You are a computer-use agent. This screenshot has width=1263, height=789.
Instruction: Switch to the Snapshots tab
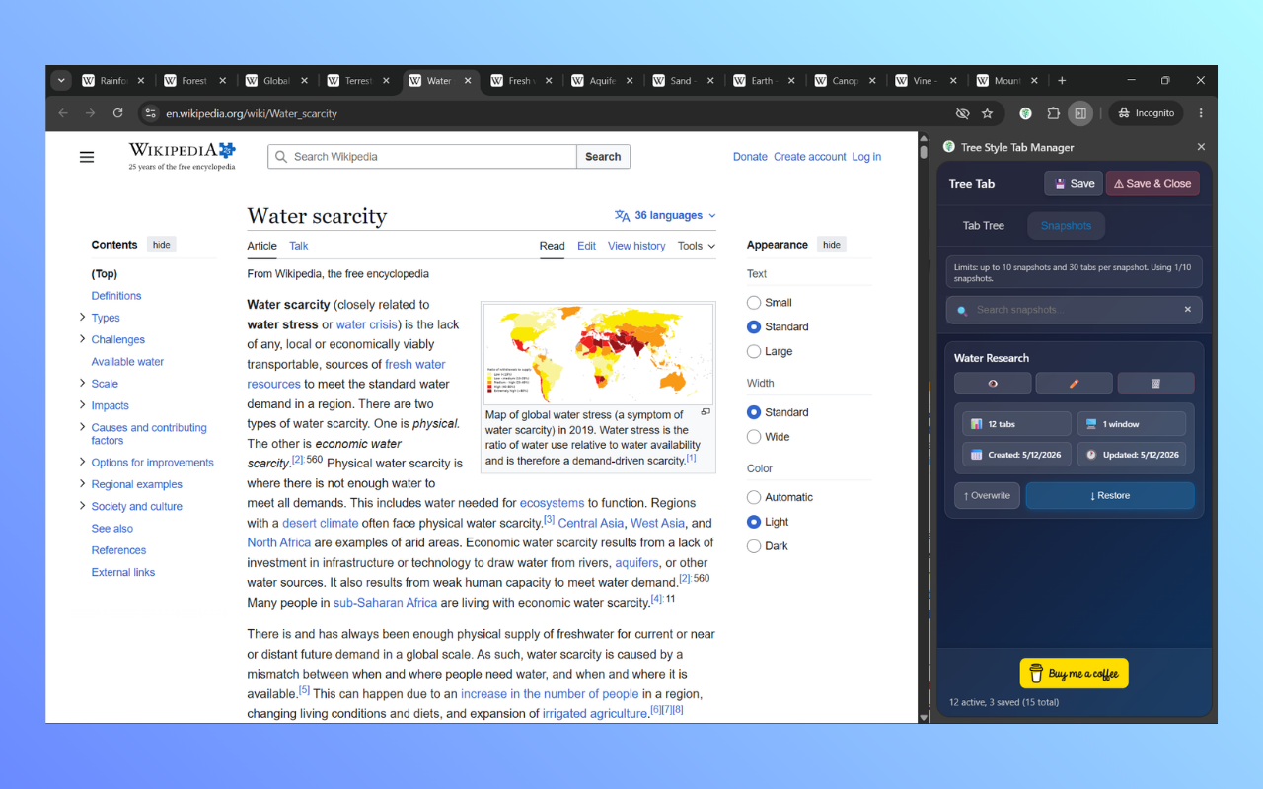(x=1066, y=226)
